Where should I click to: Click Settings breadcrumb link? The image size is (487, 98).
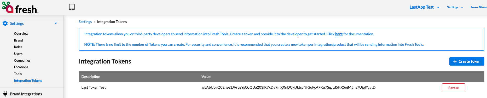point(85,22)
